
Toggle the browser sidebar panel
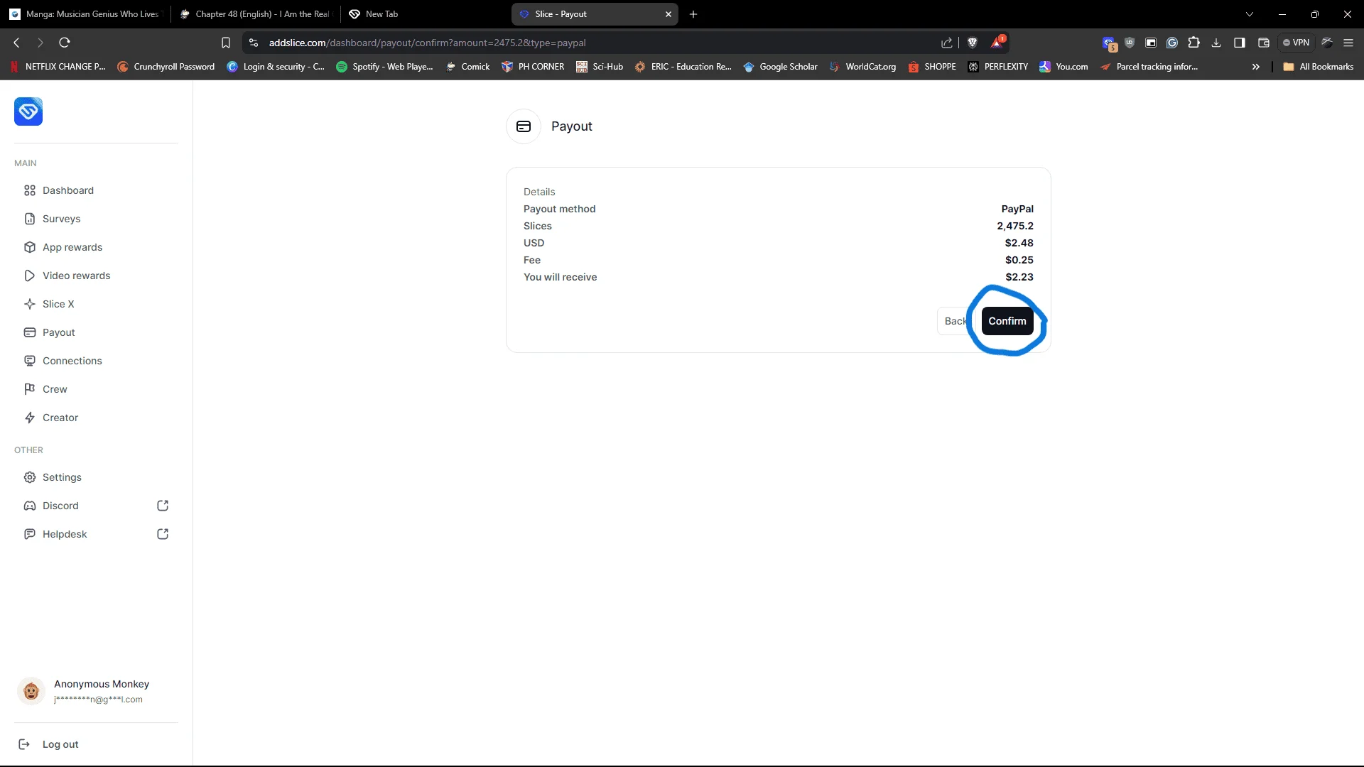[1240, 43]
